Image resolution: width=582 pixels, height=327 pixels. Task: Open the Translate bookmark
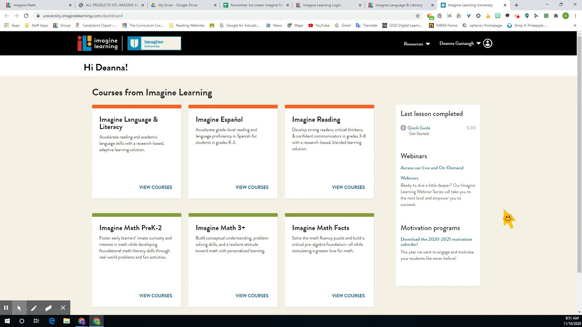[366, 25]
